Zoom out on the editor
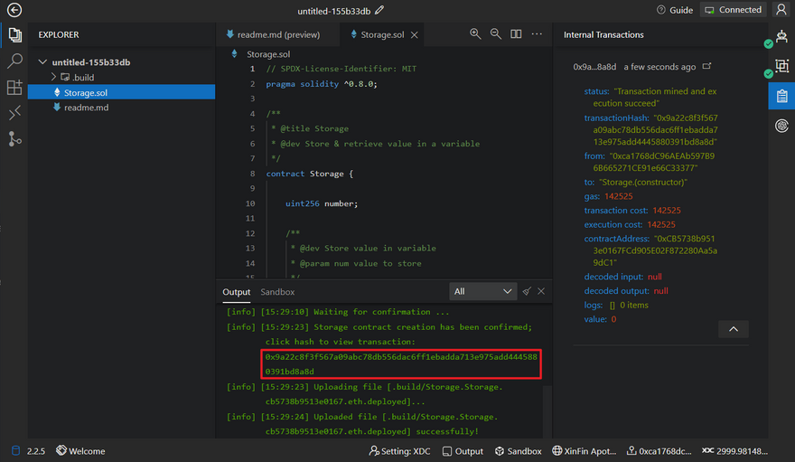Viewport: 795px width, 462px height. [495, 34]
